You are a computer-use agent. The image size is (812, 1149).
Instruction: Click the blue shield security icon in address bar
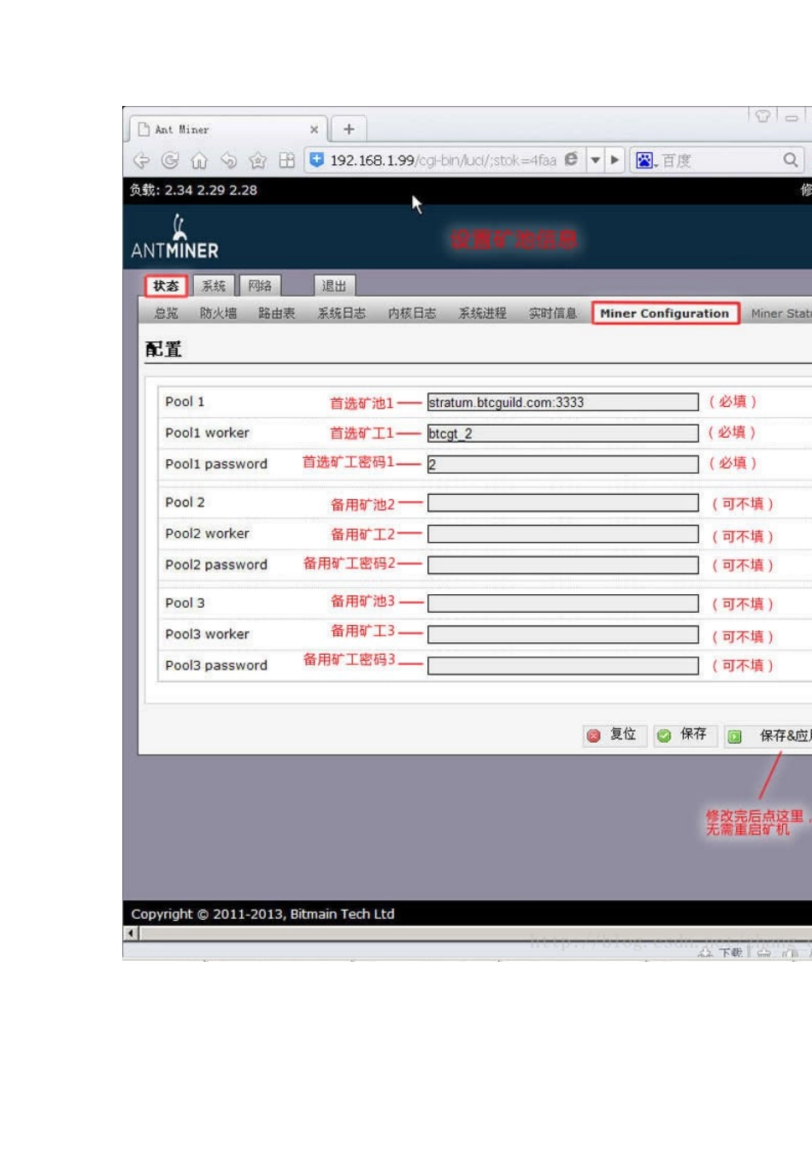[x=316, y=160]
